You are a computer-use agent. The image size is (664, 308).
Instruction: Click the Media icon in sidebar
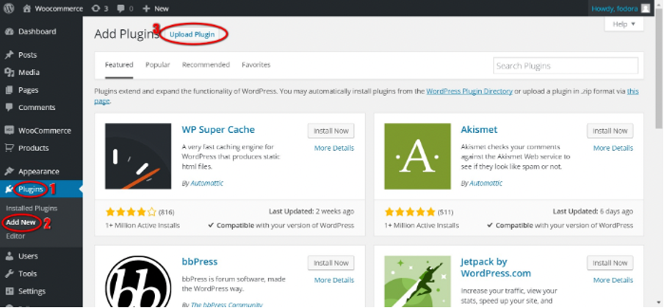10,73
